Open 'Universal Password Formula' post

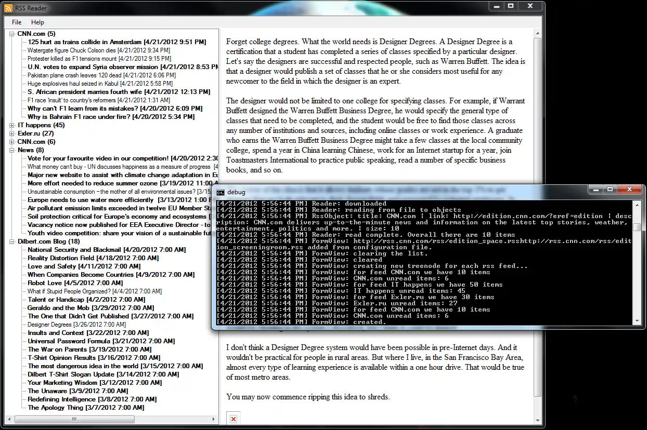pyautogui.click(x=101, y=341)
